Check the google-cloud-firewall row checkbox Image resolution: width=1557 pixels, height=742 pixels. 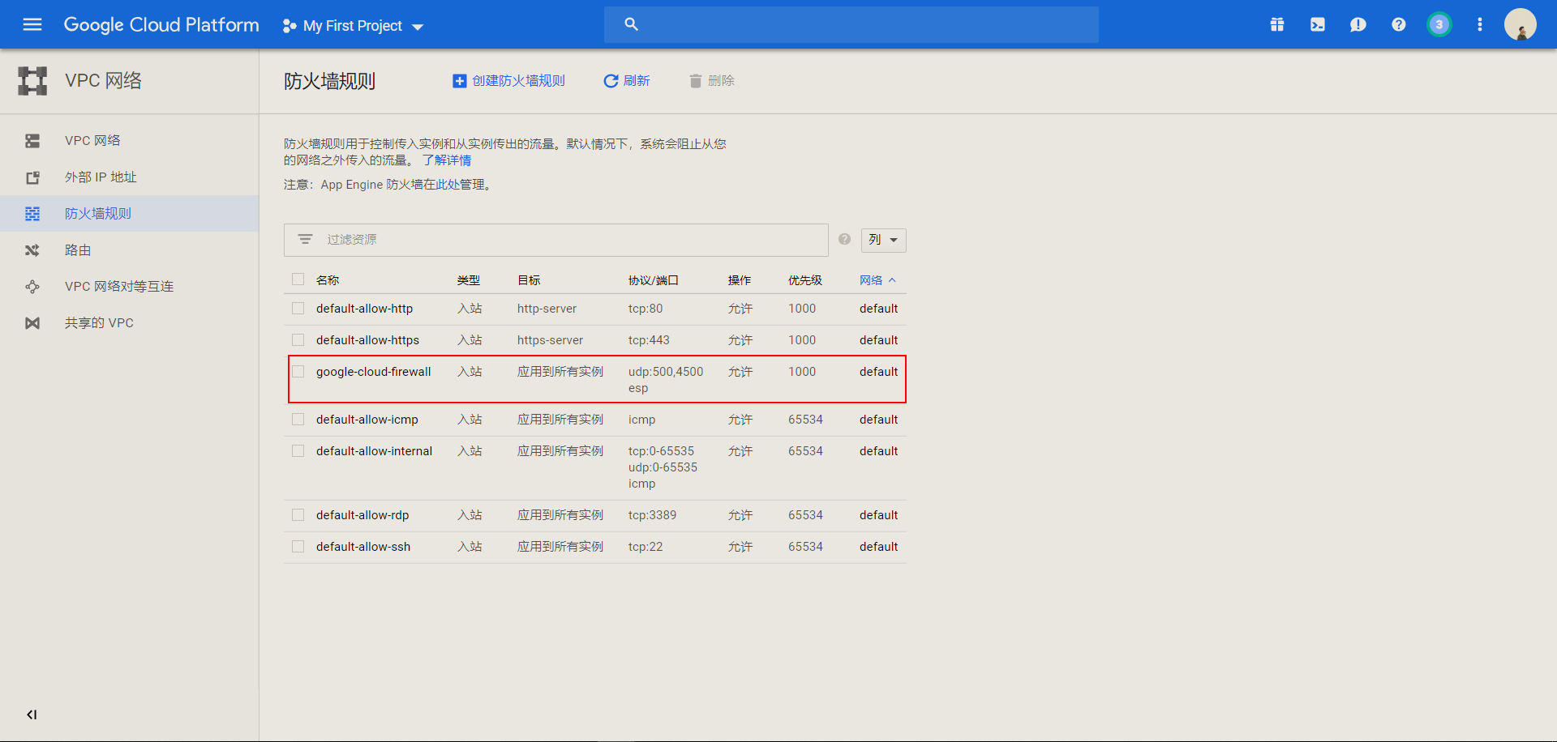point(298,372)
